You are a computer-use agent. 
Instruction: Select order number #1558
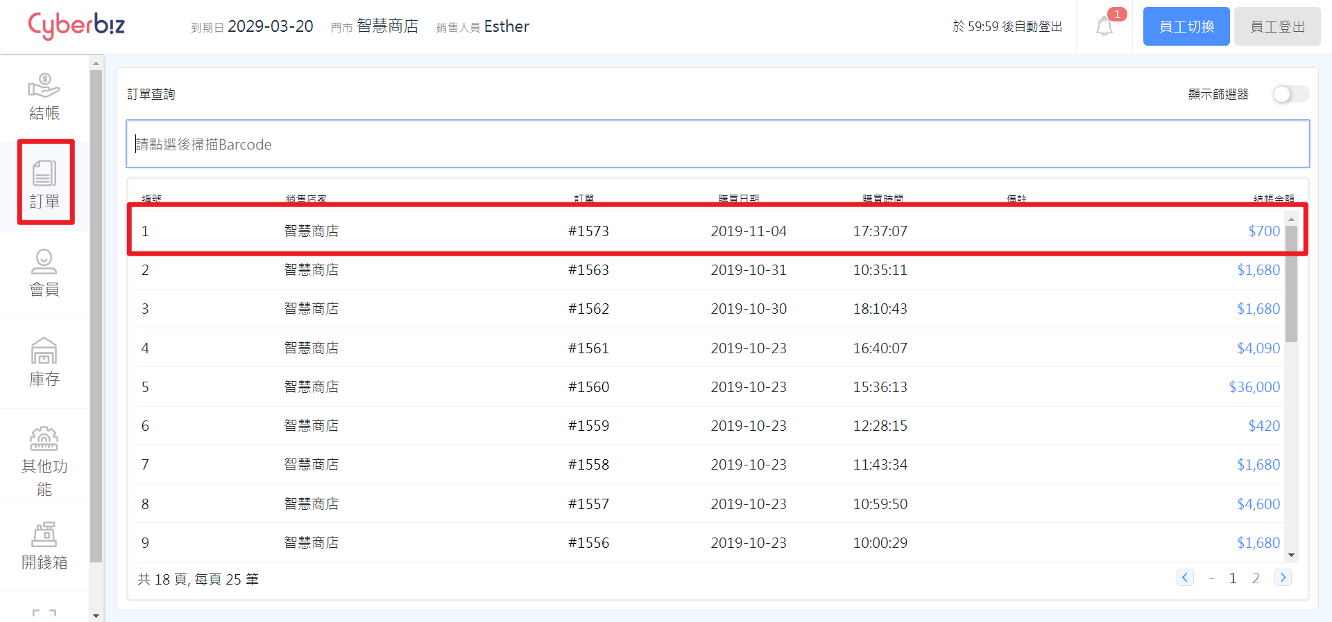tap(588, 465)
